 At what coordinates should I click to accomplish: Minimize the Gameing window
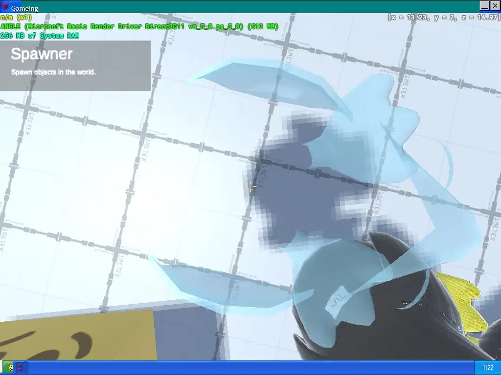[x=484, y=6]
